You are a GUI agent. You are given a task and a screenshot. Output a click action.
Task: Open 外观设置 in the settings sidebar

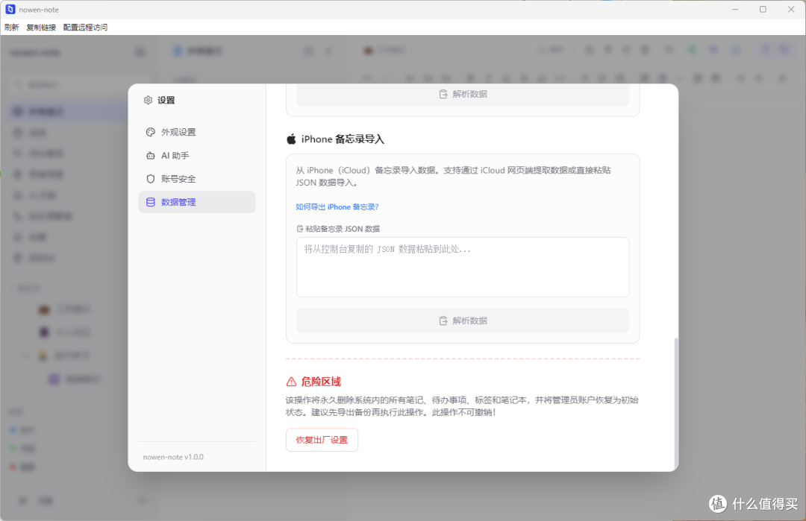(x=197, y=132)
